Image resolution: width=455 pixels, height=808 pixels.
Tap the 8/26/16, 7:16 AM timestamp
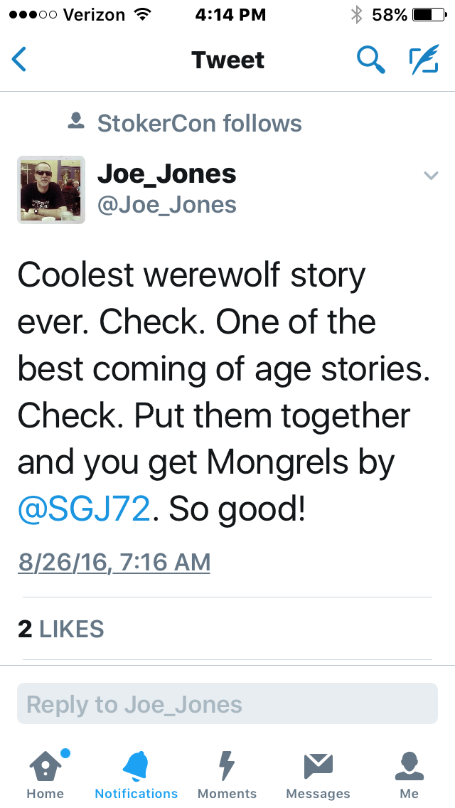click(x=114, y=562)
